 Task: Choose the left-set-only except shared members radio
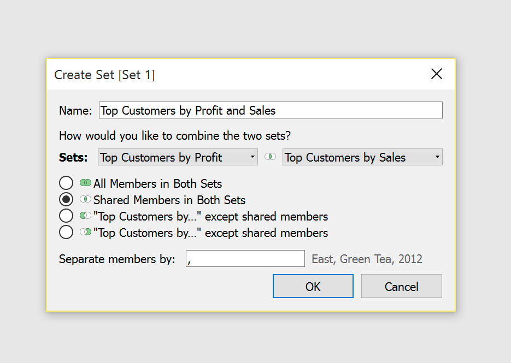pos(66,216)
